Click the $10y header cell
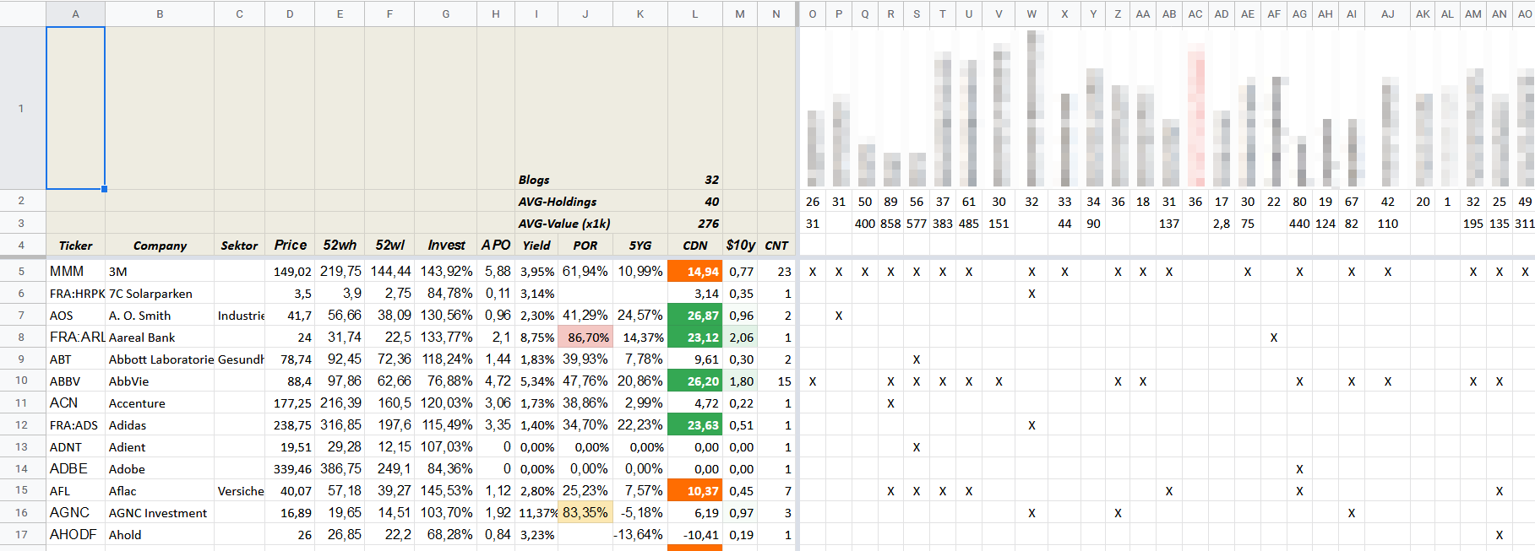Image resolution: width=1535 pixels, height=551 pixels. coord(740,245)
